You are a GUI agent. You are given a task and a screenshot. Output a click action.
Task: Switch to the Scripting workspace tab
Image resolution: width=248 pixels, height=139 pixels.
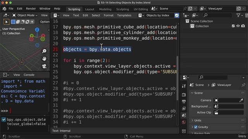click(x=74, y=9)
